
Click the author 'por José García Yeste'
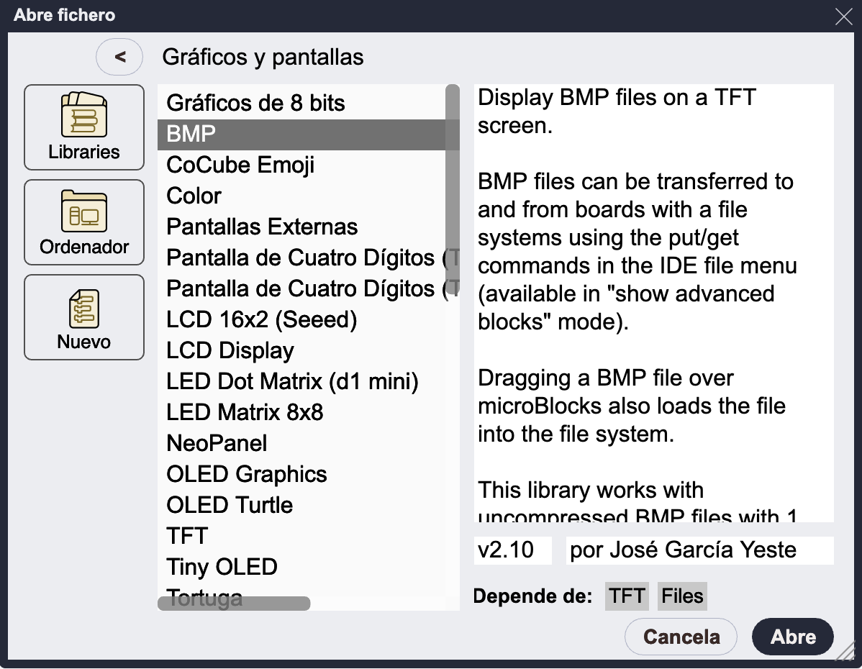[x=700, y=550]
